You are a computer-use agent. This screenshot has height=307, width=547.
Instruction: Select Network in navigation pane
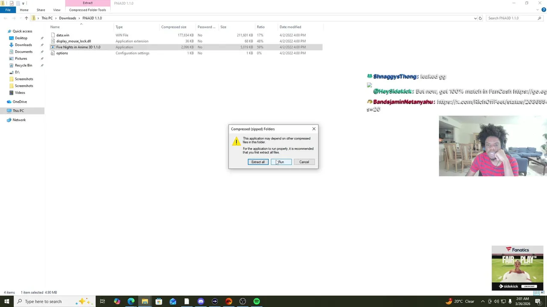coord(19,120)
